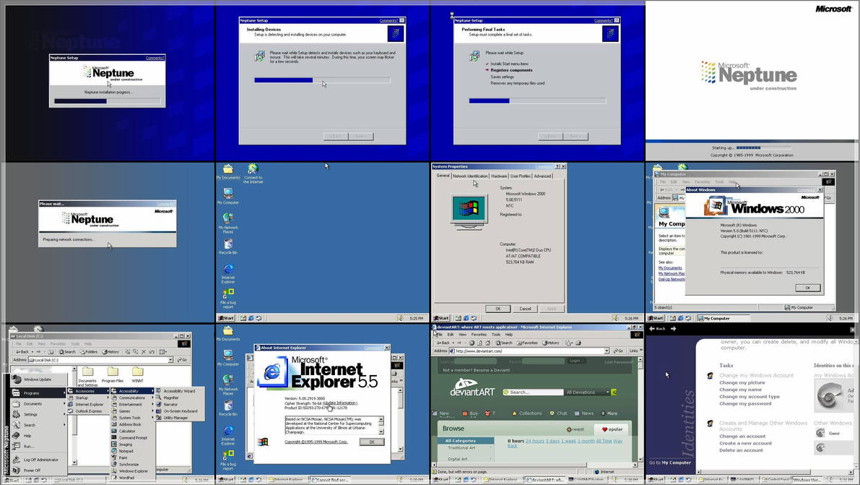Open Documents and Settings folder in Local Disk (C:)

pyautogui.click(x=87, y=377)
